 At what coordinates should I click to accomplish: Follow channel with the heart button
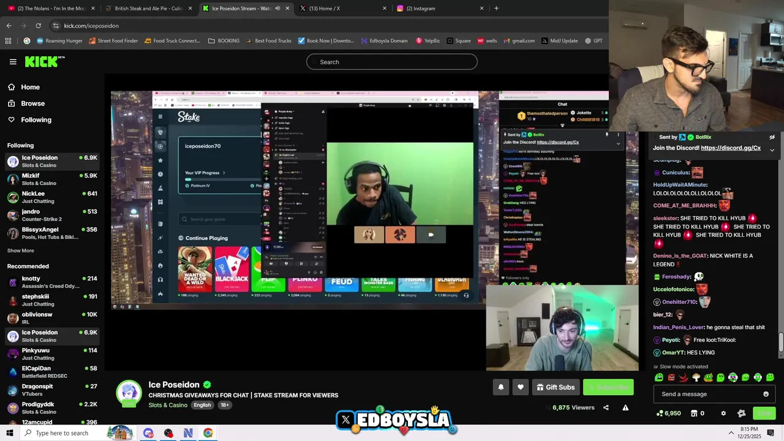point(521,387)
